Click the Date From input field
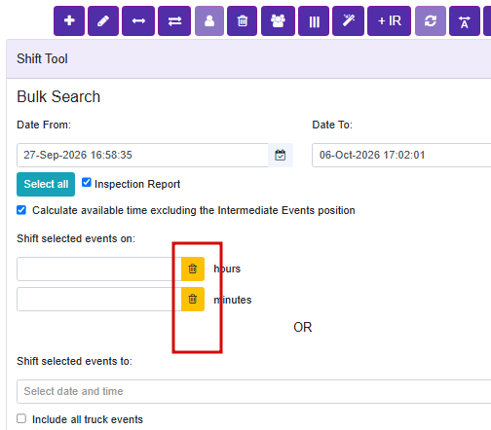The width and height of the screenshot is (491, 430). click(x=142, y=155)
